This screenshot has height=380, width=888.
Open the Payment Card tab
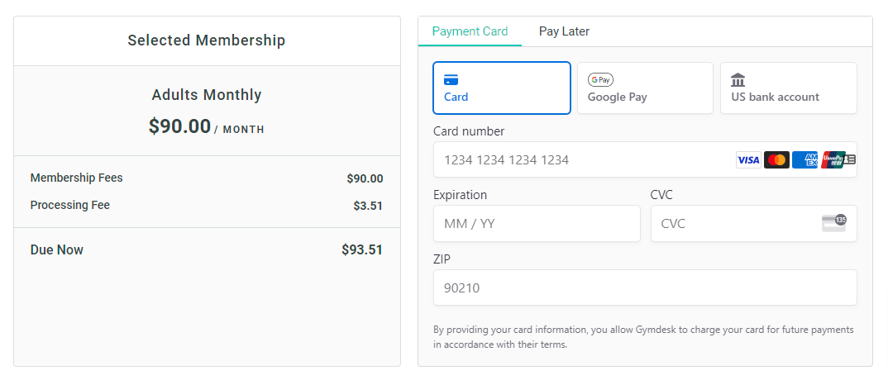(x=470, y=31)
